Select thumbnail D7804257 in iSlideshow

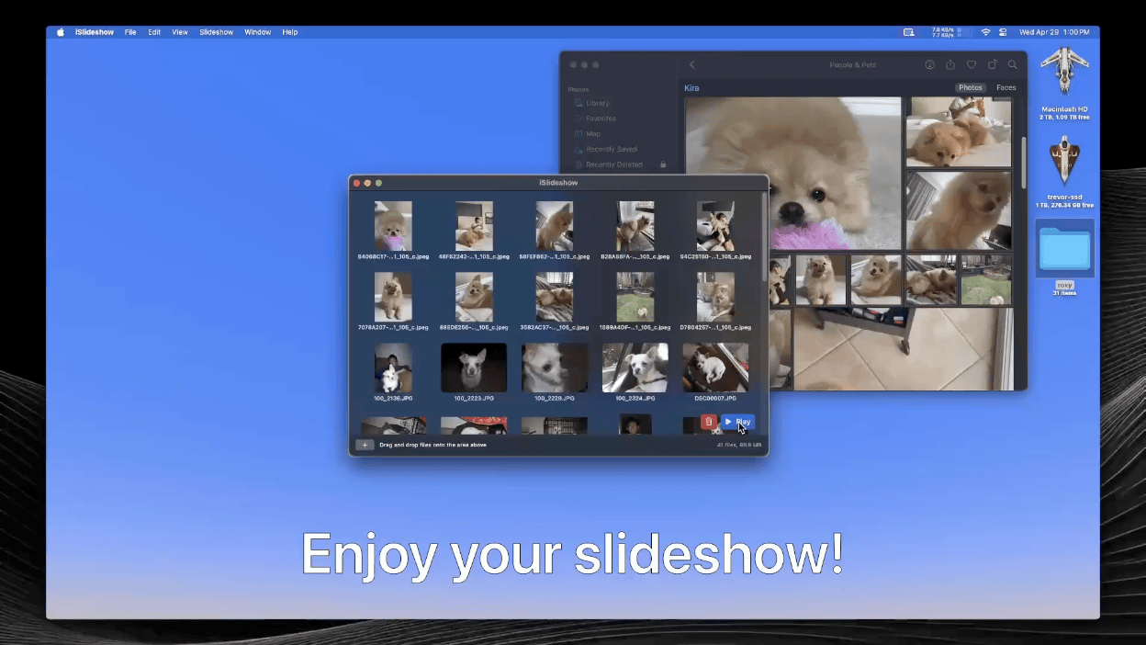coord(715,297)
